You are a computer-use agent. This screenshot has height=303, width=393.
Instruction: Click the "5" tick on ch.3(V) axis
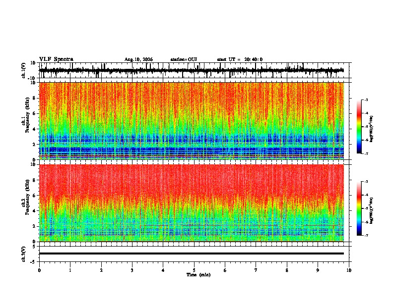(x=35, y=247)
